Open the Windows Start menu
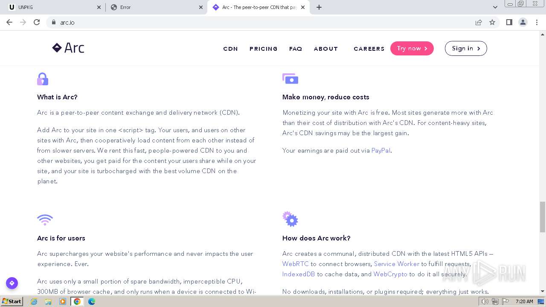The height and width of the screenshot is (307, 546). tap(12, 301)
